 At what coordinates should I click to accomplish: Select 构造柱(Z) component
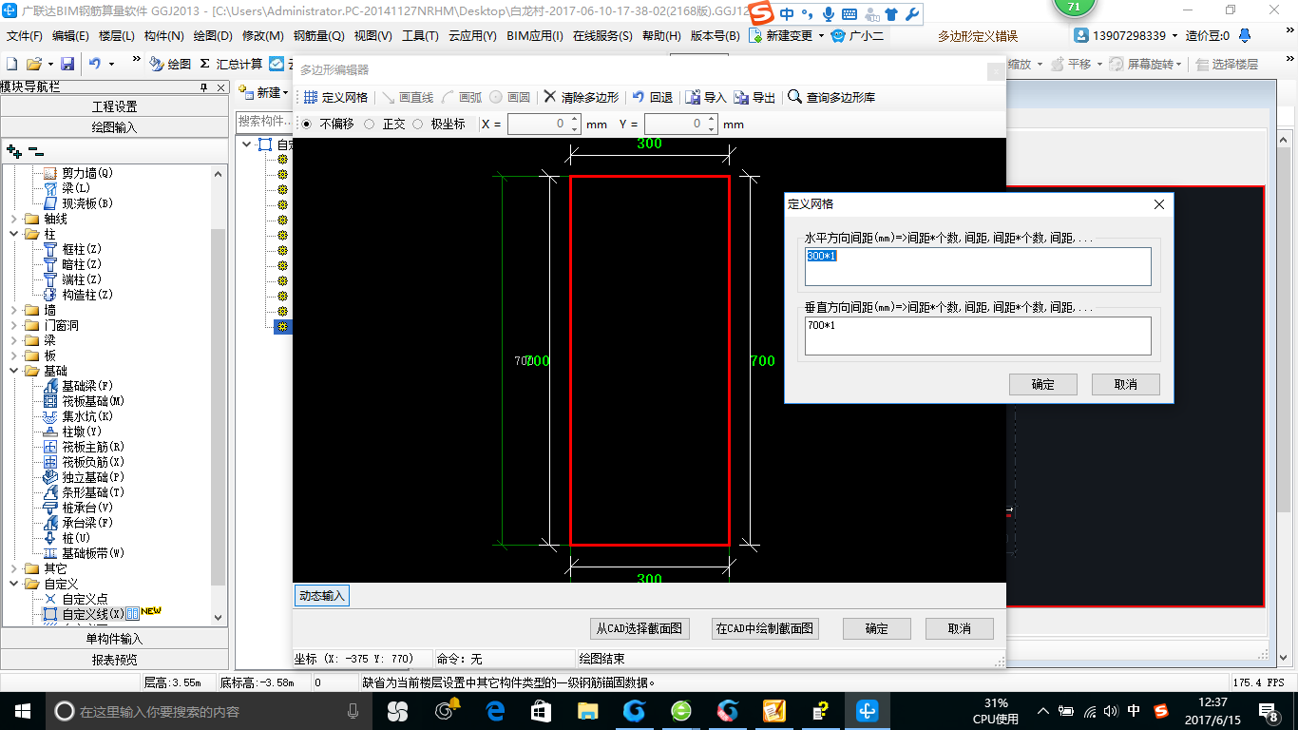(86, 295)
